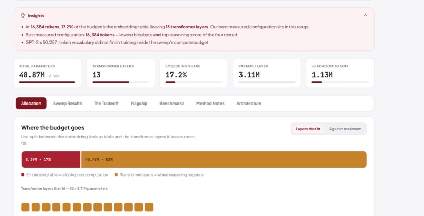Click the last orange layer square
The width and height of the screenshot is (424, 216).
[149, 208]
